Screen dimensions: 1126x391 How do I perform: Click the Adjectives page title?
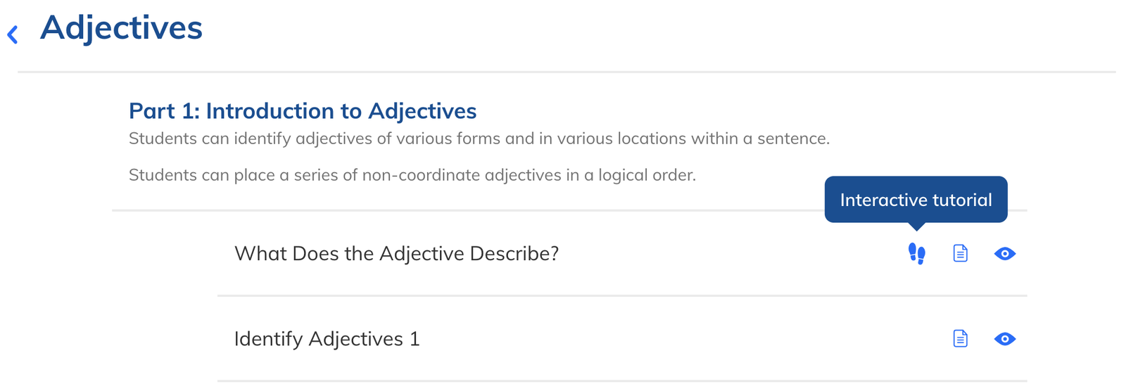click(x=121, y=29)
